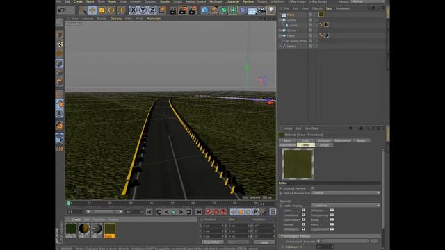Click the coordinate system icon
445x250 pixels.
162,10
